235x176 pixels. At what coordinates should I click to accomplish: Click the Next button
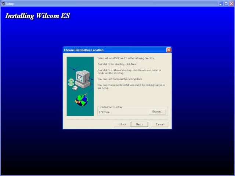pyautogui.click(x=140, y=124)
